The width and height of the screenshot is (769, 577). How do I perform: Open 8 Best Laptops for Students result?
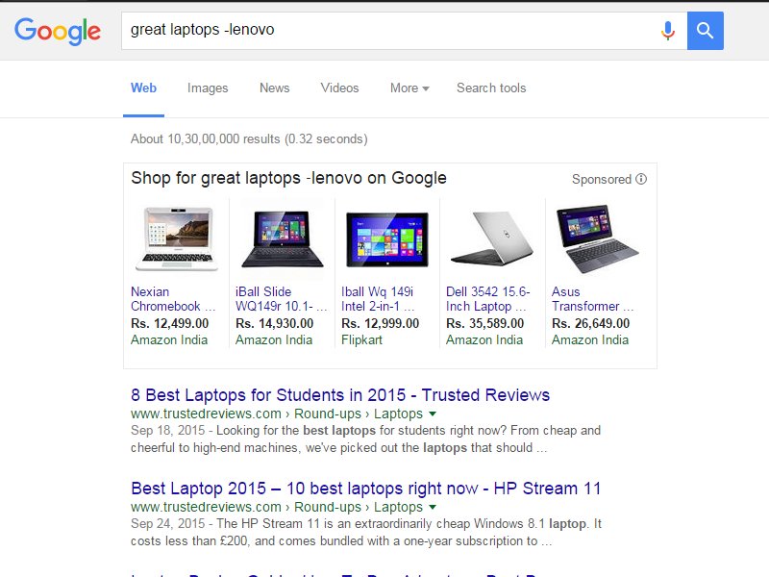[x=340, y=395]
